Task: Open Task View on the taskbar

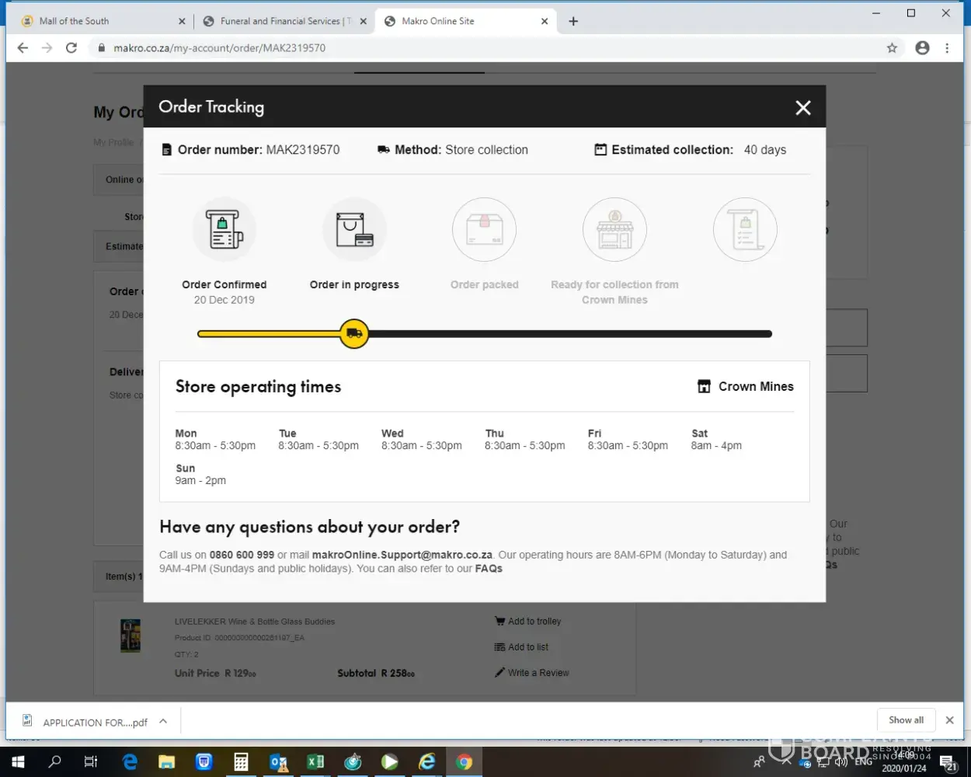Action: coord(91,762)
